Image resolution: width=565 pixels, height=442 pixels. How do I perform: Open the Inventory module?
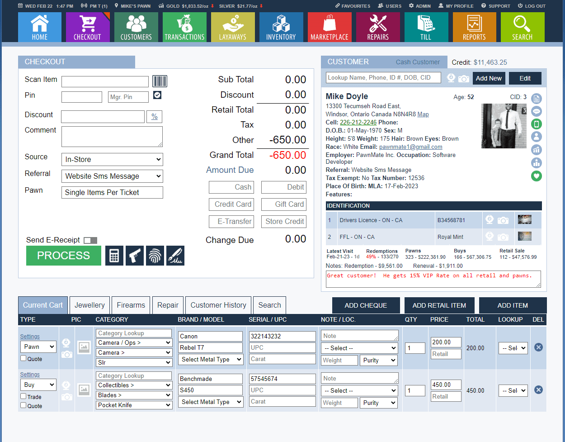281,27
